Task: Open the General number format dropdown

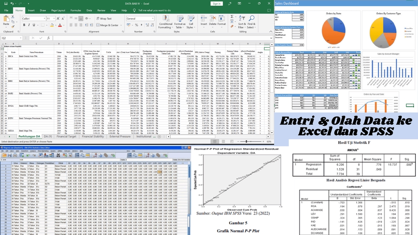Action: tap(153, 19)
